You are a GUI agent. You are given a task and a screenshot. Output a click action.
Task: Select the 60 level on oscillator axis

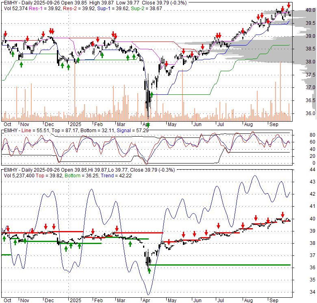pyautogui.click(x=313, y=142)
